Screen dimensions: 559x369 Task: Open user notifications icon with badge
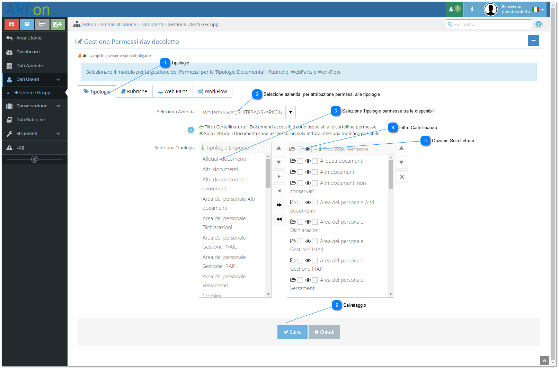[x=454, y=9]
